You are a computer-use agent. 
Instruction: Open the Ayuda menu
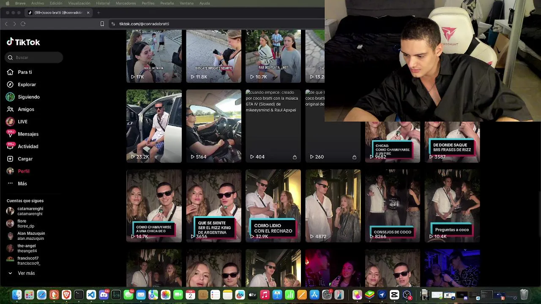[x=205, y=3]
